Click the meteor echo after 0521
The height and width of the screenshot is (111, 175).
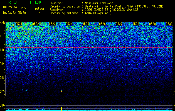pyautogui.click(x=27, y=90)
